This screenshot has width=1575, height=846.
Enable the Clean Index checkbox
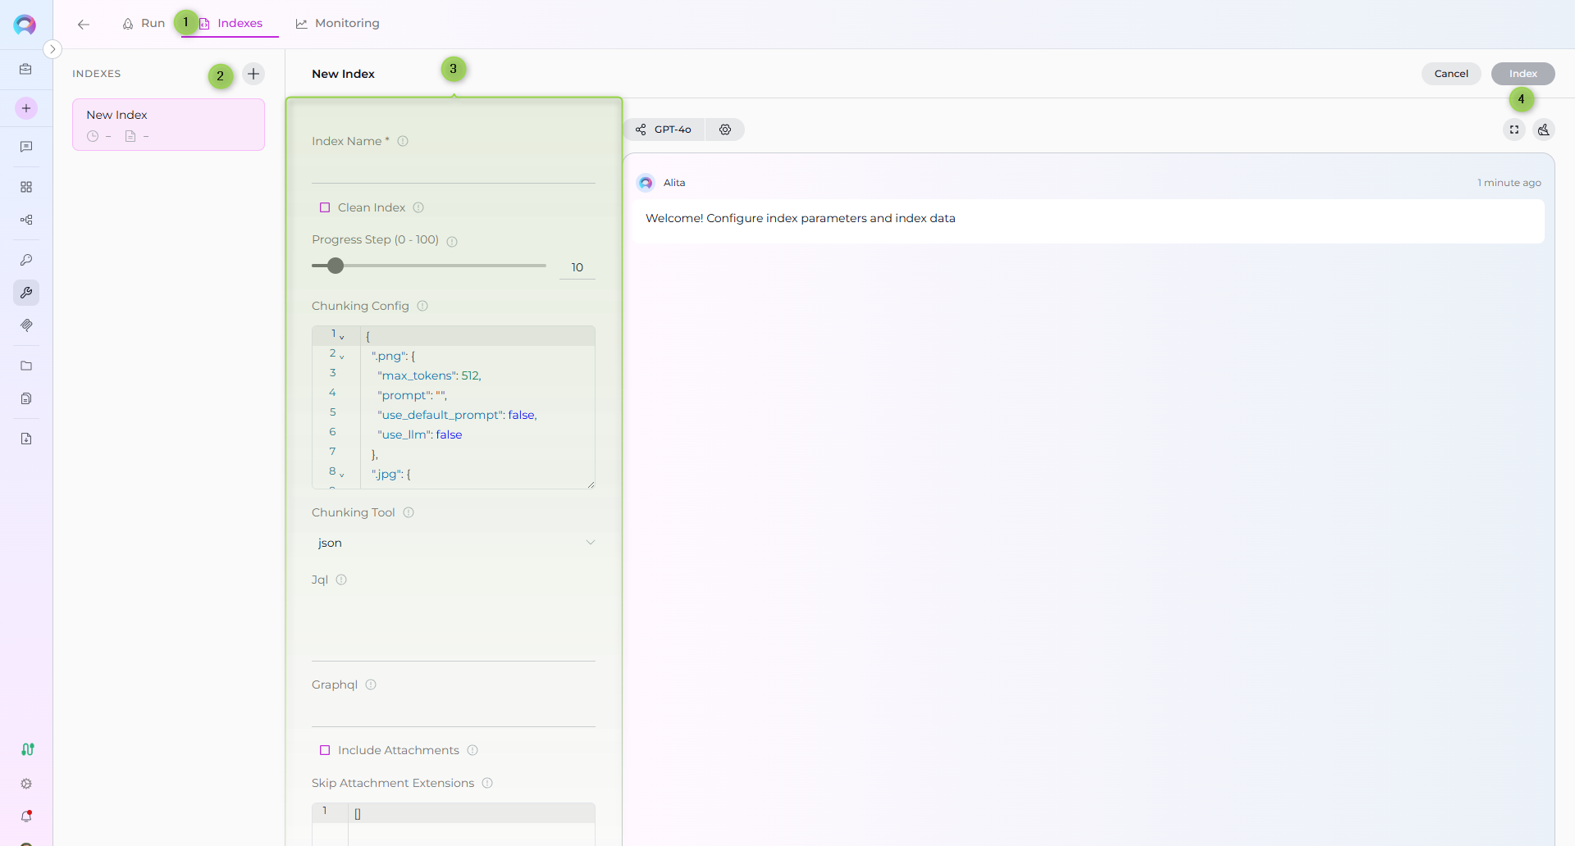[325, 207]
